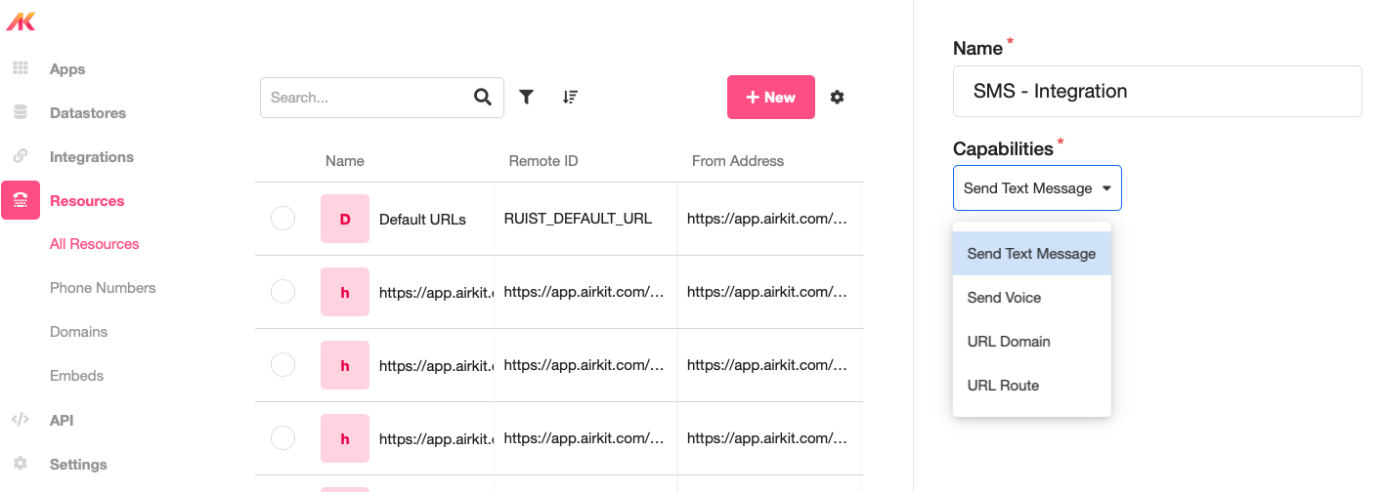Click the Remote ID column header
1386x492 pixels.
pos(543,160)
